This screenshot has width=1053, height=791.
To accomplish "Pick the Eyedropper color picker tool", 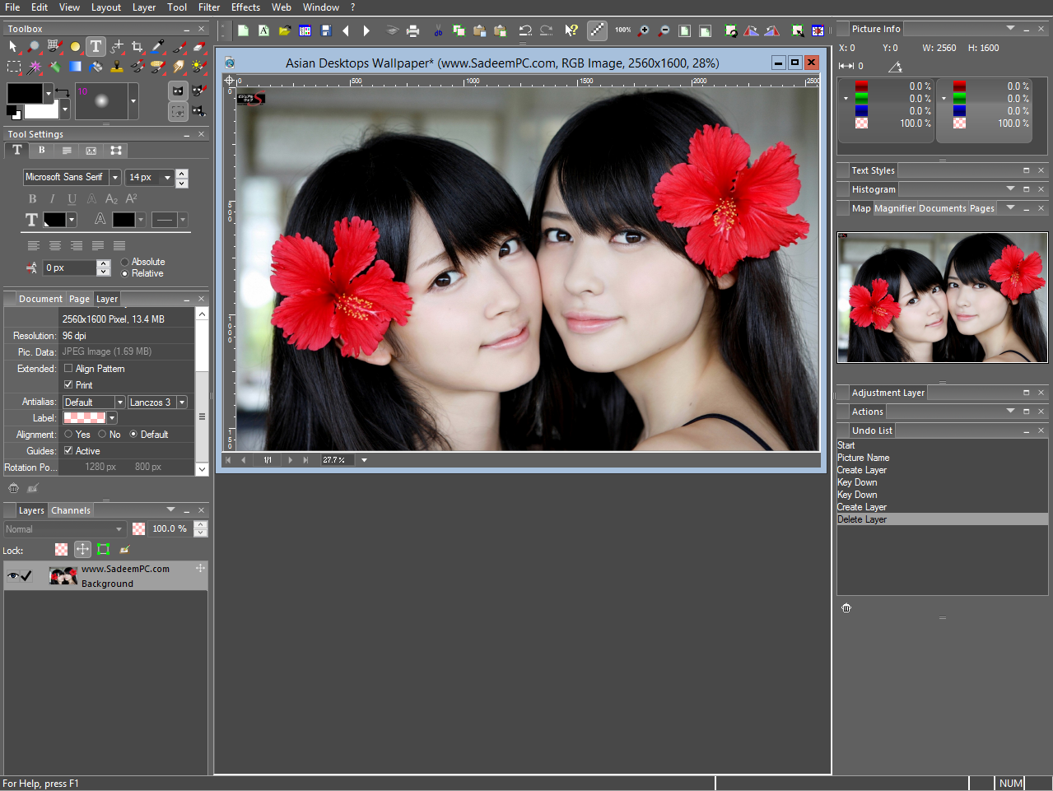I will [157, 47].
